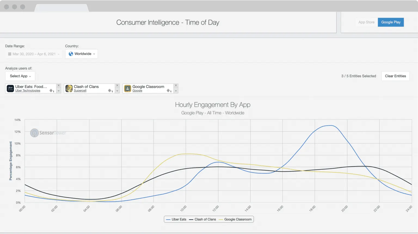This screenshot has height=234, width=418.
Task: Open the Select App dropdown
Action: tap(20, 76)
